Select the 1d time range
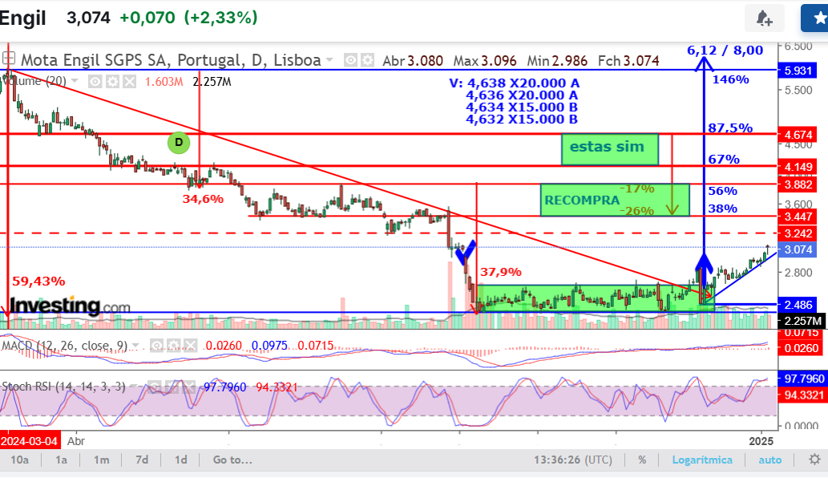This screenshot has width=828, height=478. point(181,460)
